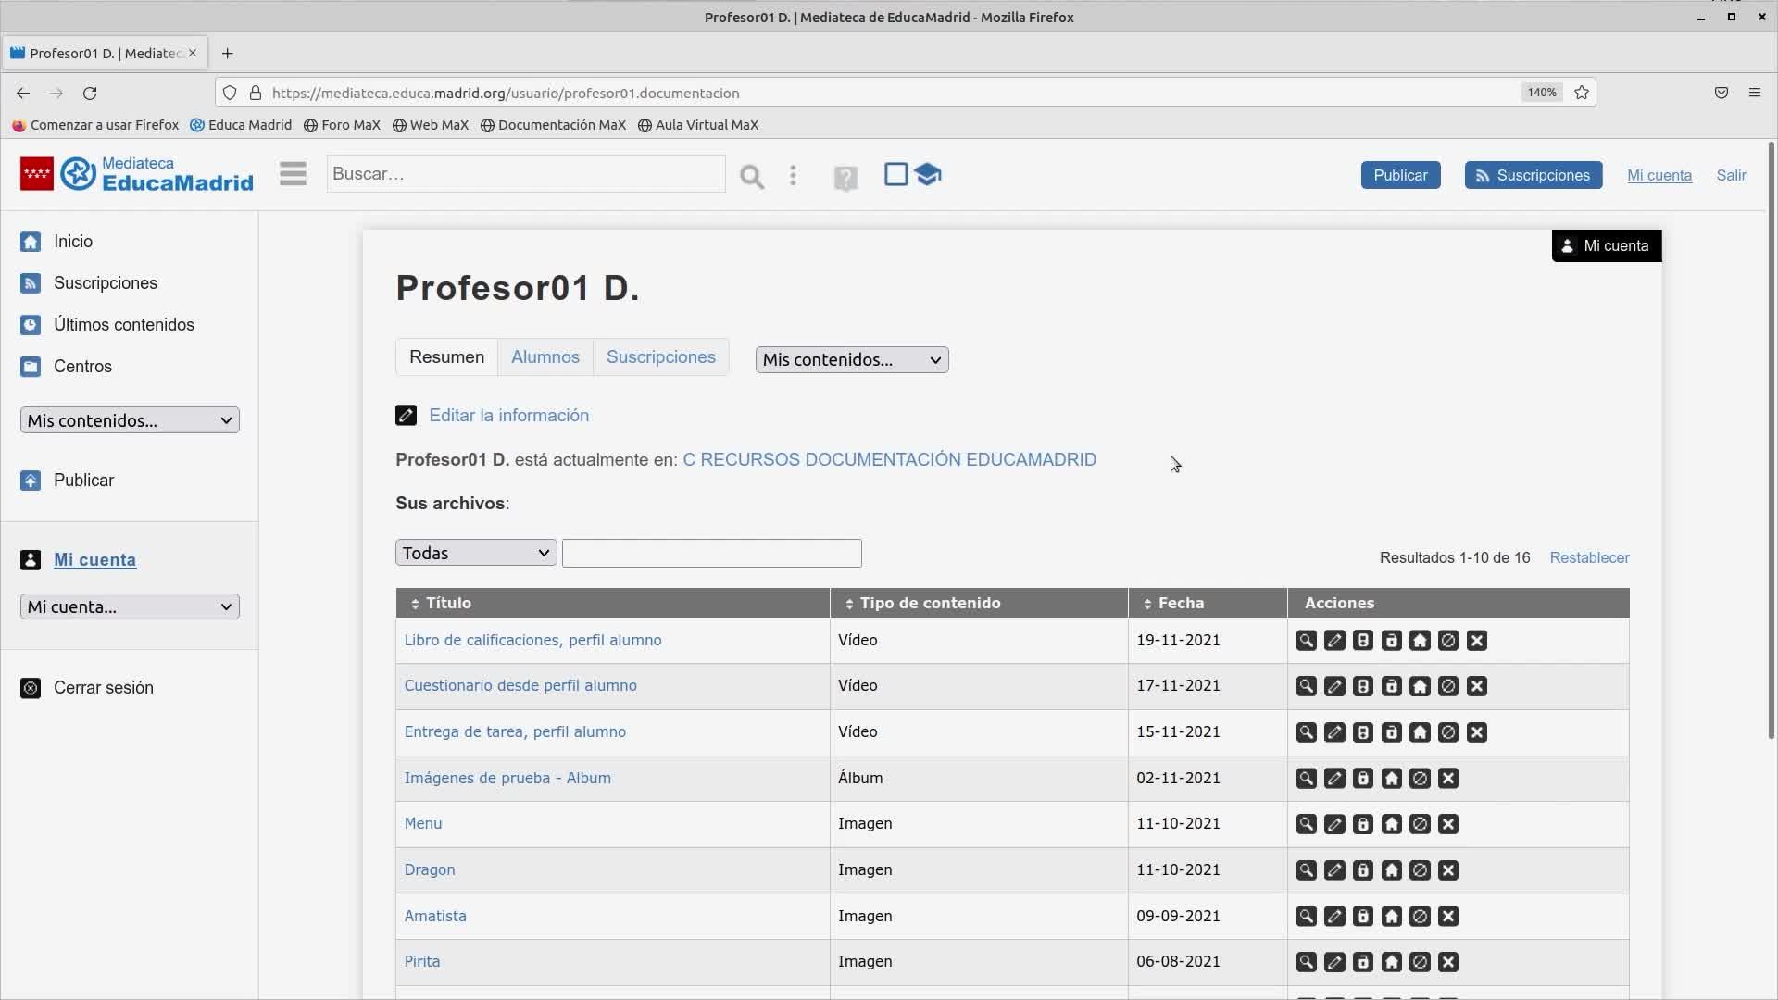Expand the Mis contenidos sidebar dropdown

[130, 420]
